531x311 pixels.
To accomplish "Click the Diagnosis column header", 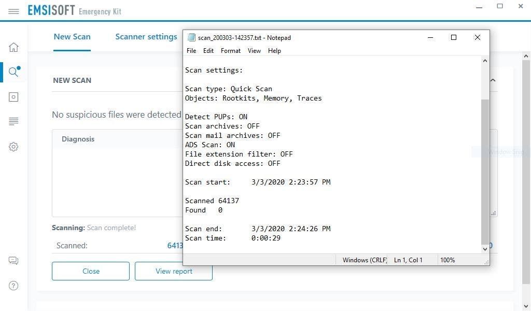I will coord(78,139).
